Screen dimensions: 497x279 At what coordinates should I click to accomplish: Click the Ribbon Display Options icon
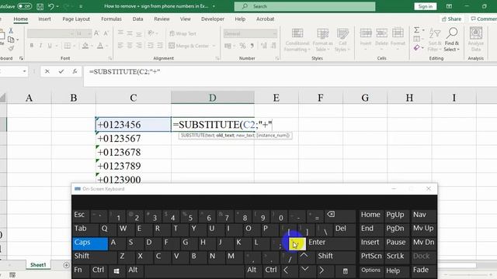click(x=449, y=6)
